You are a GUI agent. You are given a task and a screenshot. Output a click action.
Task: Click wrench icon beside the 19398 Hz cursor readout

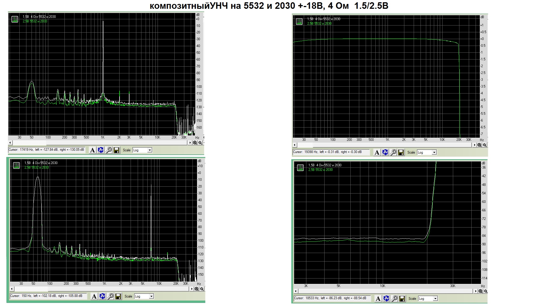(393, 152)
